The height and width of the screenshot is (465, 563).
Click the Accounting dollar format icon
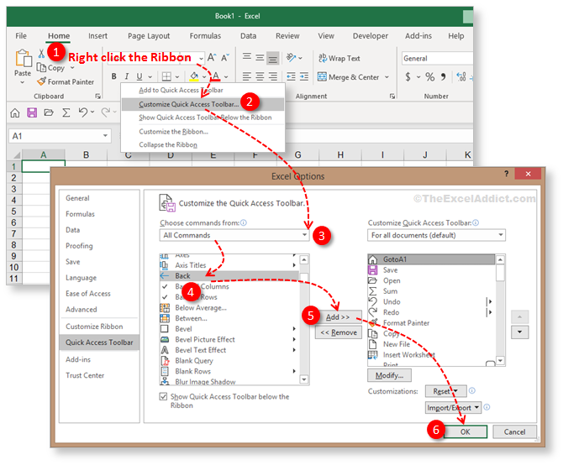[x=408, y=76]
